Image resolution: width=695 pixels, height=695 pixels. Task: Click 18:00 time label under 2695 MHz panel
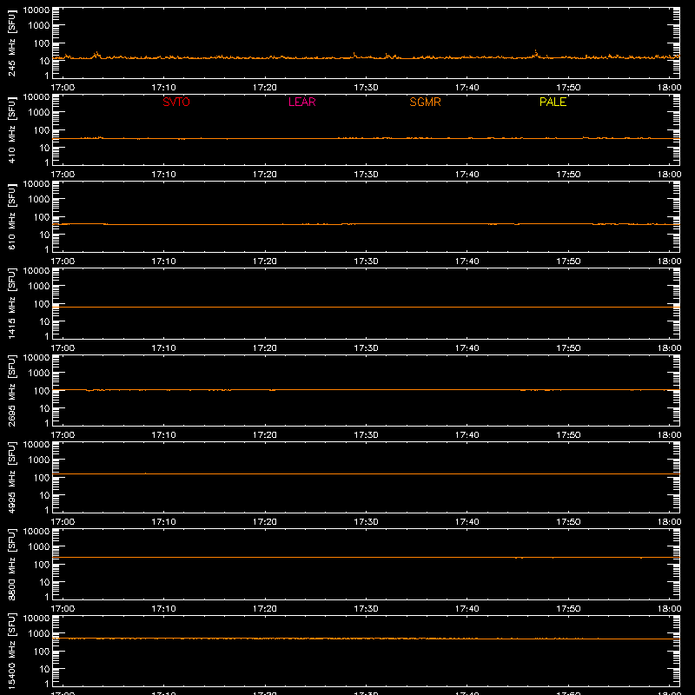pyautogui.click(x=669, y=435)
